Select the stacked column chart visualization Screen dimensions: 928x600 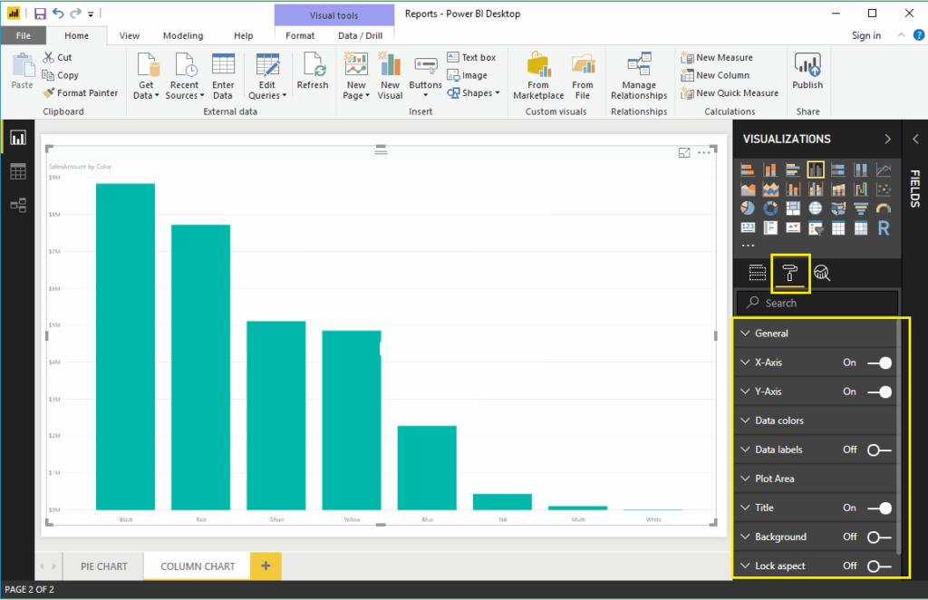770,170
